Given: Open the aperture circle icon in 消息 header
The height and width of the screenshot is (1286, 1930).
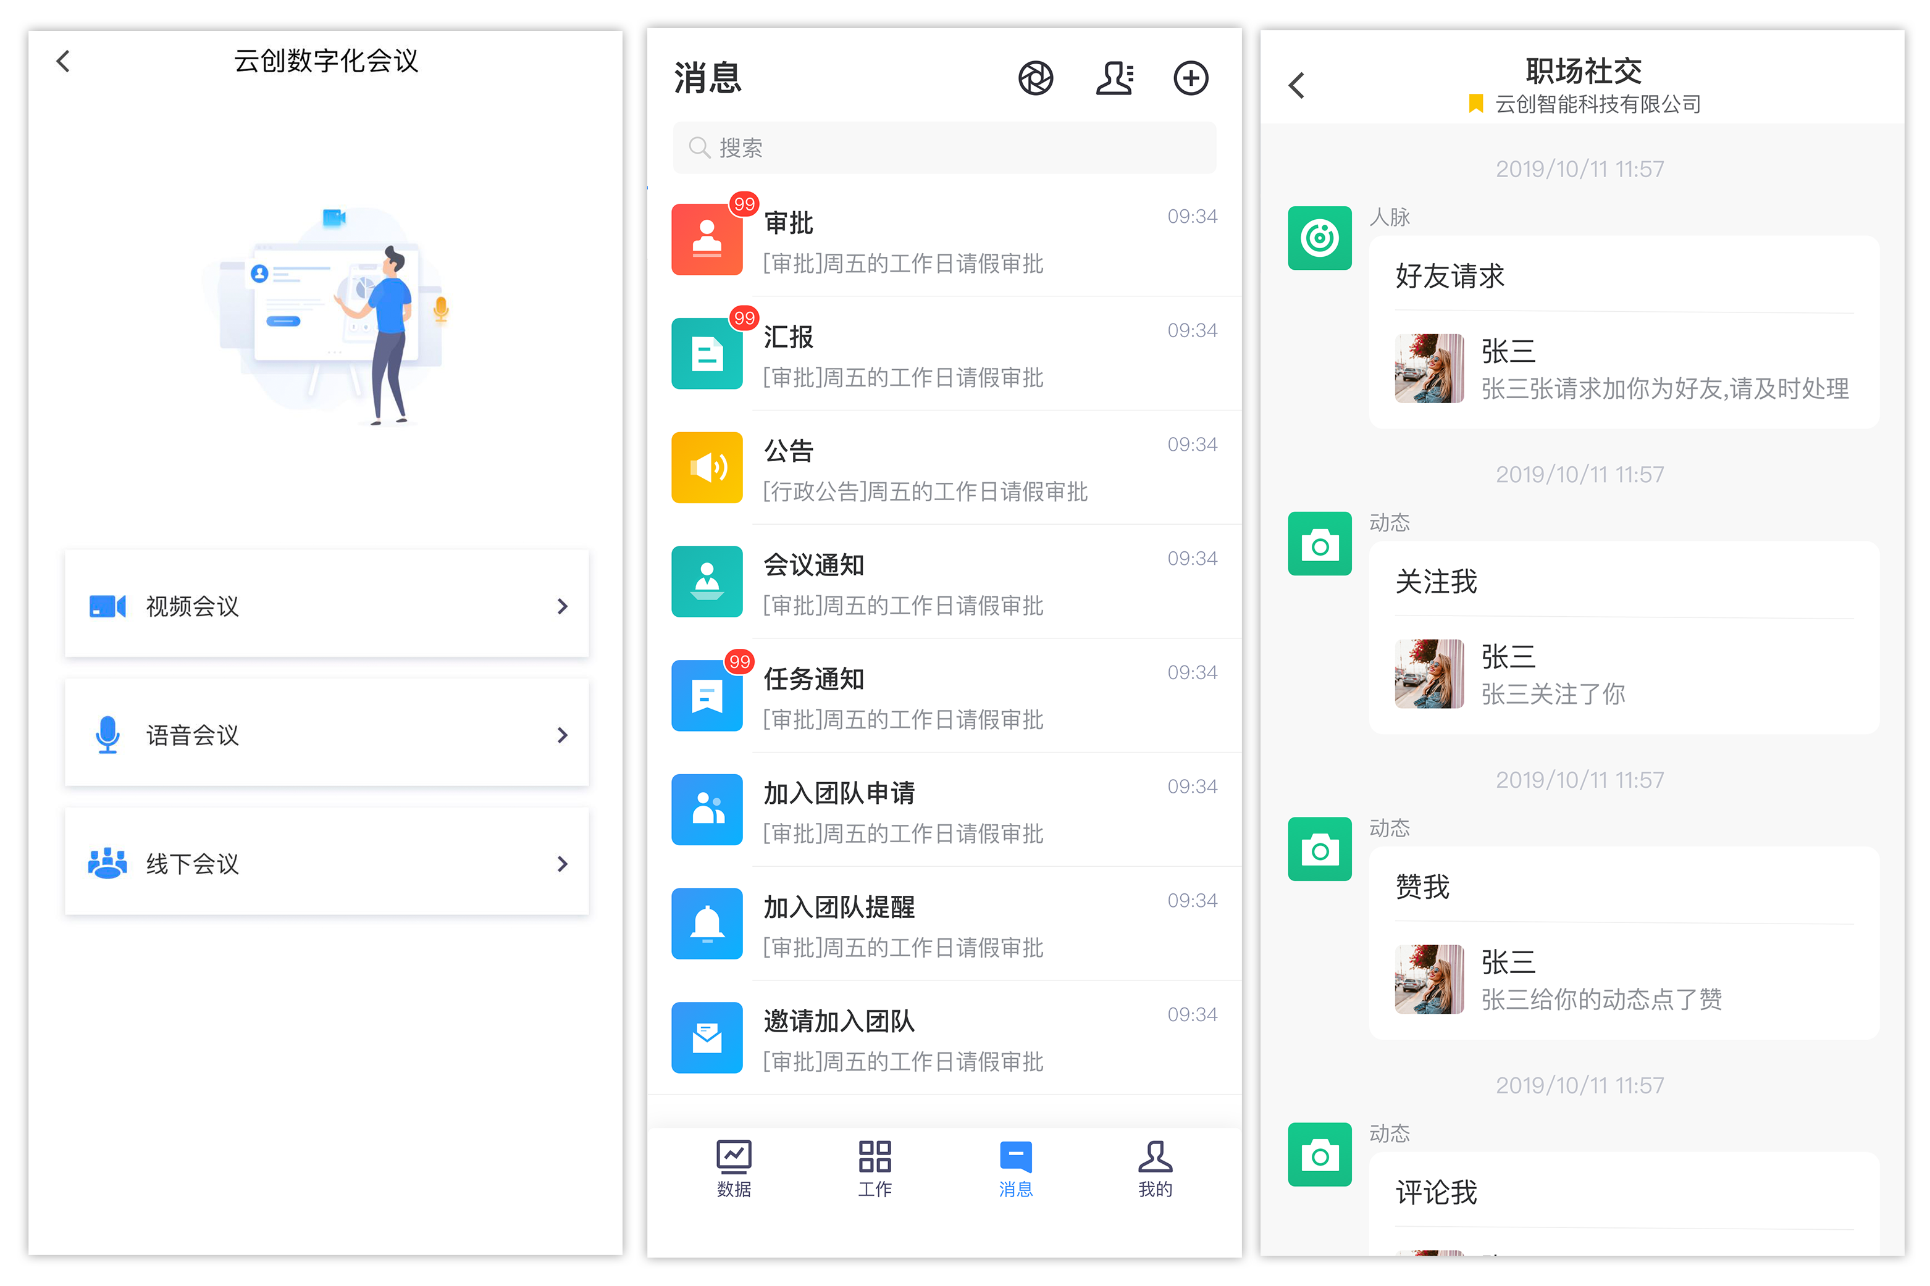Looking at the screenshot, I should coord(1035,79).
